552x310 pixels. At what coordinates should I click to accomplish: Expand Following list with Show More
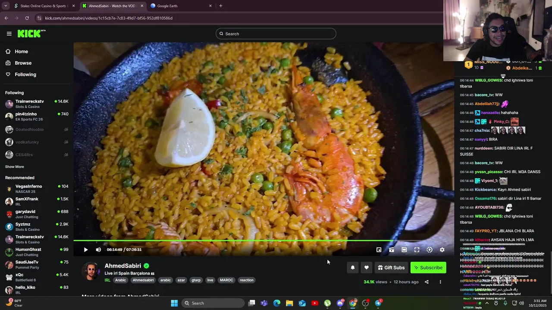(15, 167)
